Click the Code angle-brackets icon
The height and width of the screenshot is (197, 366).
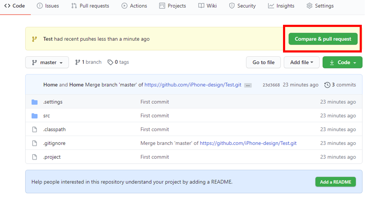tap(7, 5)
